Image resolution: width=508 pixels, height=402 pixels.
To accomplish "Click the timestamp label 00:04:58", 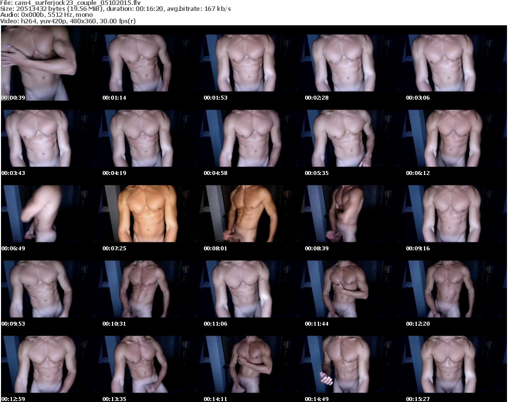I will [x=215, y=173].
